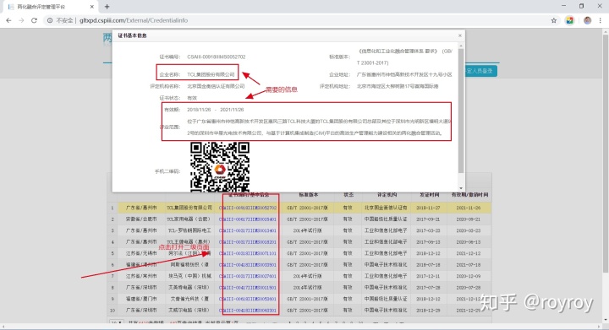Click the dialog's vertical scrollbar thumb

click(461, 111)
